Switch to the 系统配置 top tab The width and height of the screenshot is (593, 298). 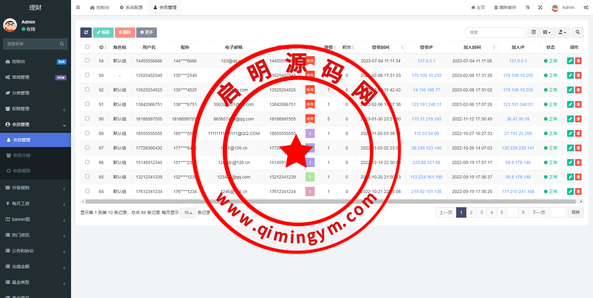coord(131,7)
